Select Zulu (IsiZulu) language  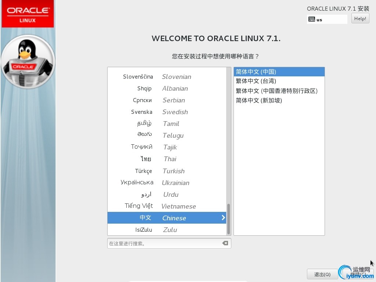click(167, 229)
